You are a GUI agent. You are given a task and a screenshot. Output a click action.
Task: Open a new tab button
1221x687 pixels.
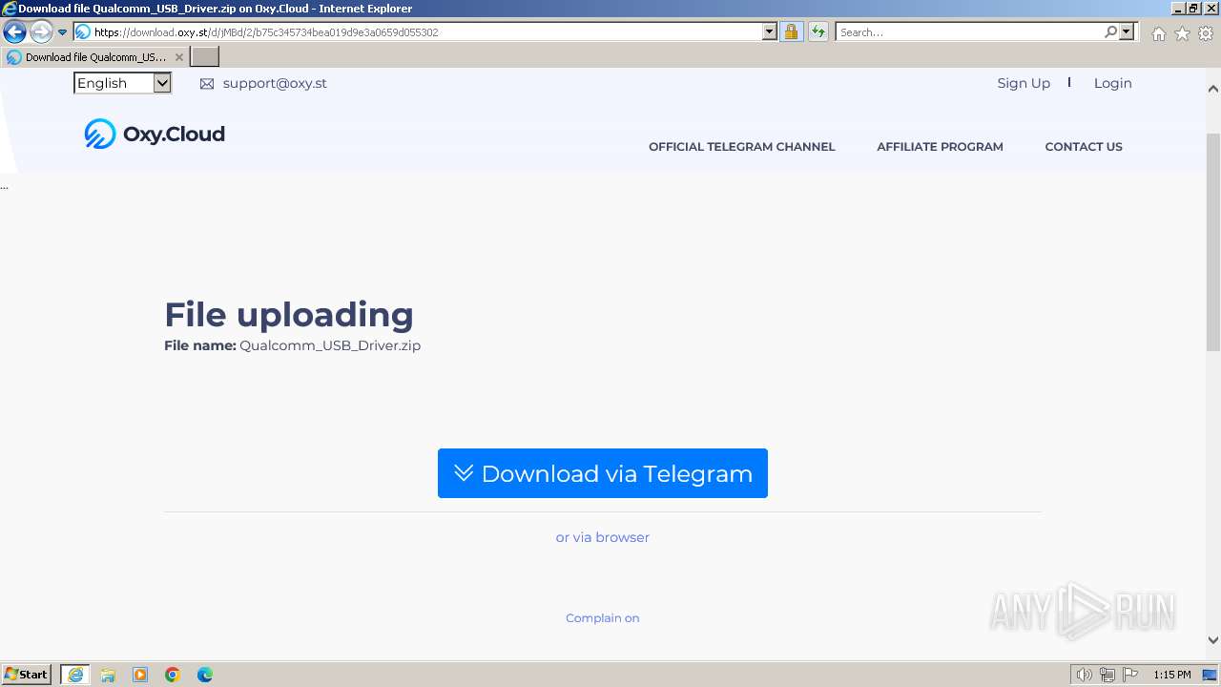(x=205, y=57)
